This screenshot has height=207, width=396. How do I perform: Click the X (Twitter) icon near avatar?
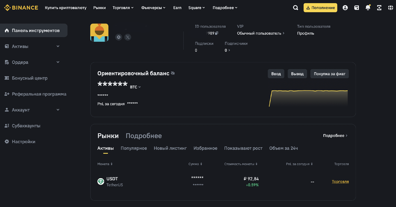[x=128, y=37]
